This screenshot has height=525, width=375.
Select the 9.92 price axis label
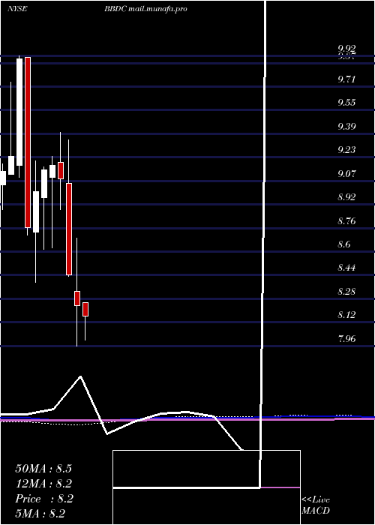pyautogui.click(x=346, y=49)
